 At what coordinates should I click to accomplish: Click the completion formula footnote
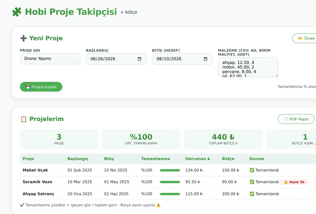pyautogui.click(x=90, y=205)
